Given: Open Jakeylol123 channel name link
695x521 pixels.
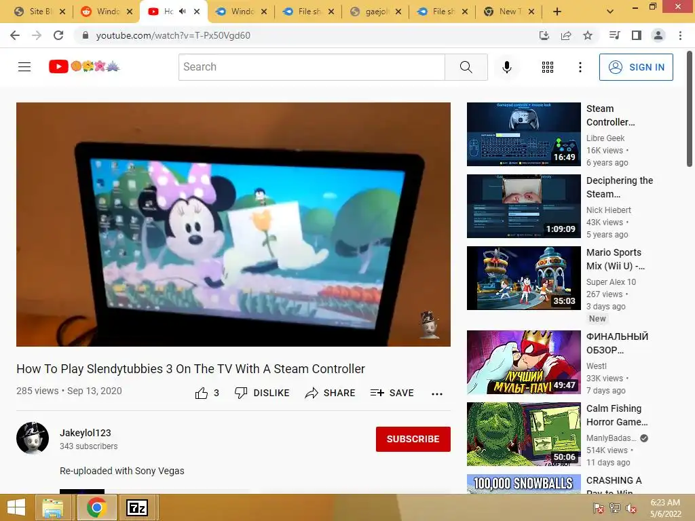Looking at the screenshot, I should [86, 433].
